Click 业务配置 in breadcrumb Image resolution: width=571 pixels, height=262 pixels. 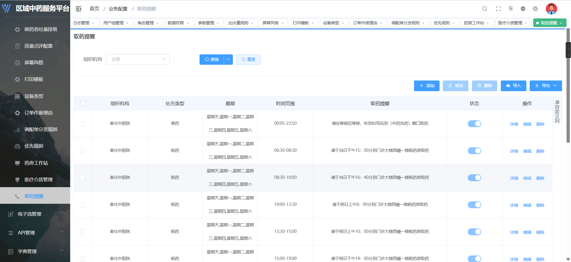(118, 9)
